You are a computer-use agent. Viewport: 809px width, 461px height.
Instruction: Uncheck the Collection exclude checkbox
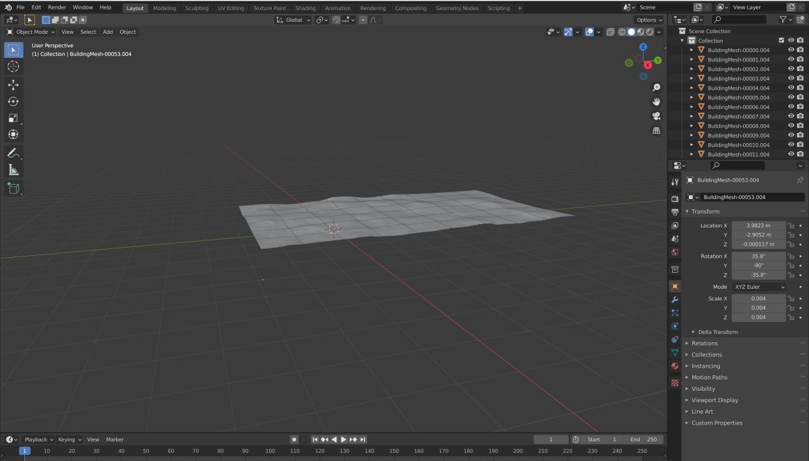781,40
